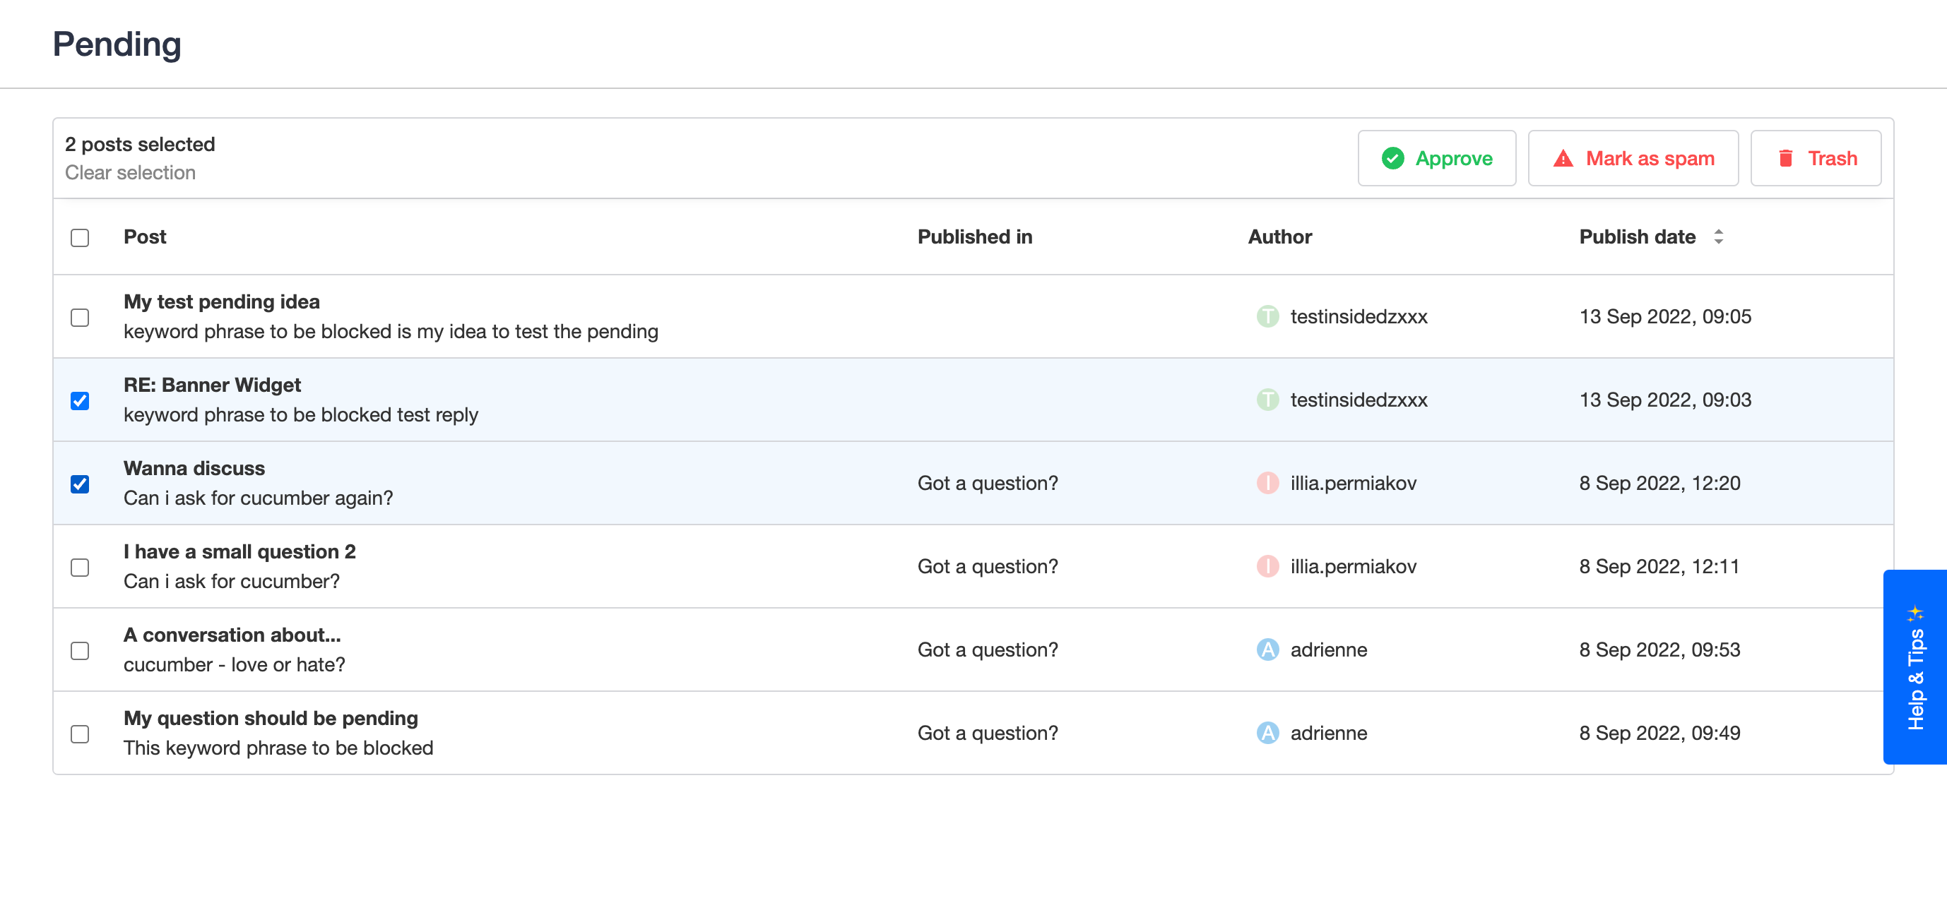The image size is (1947, 922).
Task: Click illia.permiakov avatar on small question 2 row
Action: (x=1267, y=566)
